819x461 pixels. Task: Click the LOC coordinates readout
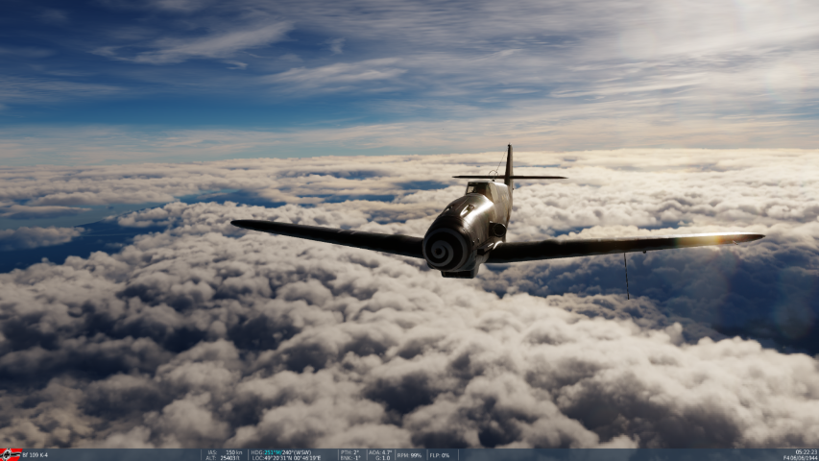coord(286,458)
